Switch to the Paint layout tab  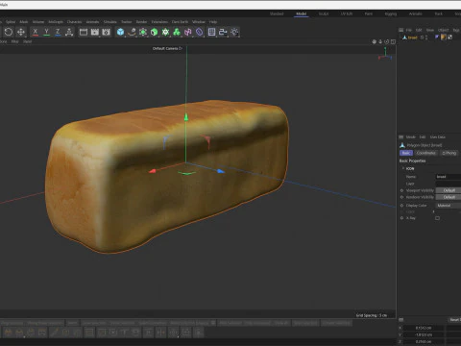[369, 13]
